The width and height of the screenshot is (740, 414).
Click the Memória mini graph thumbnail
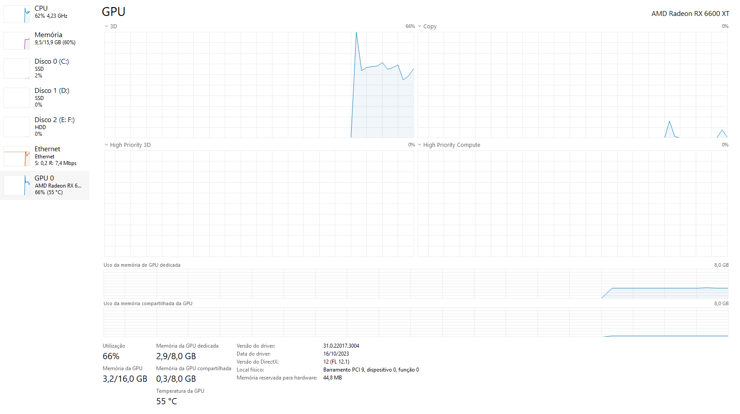pyautogui.click(x=17, y=40)
